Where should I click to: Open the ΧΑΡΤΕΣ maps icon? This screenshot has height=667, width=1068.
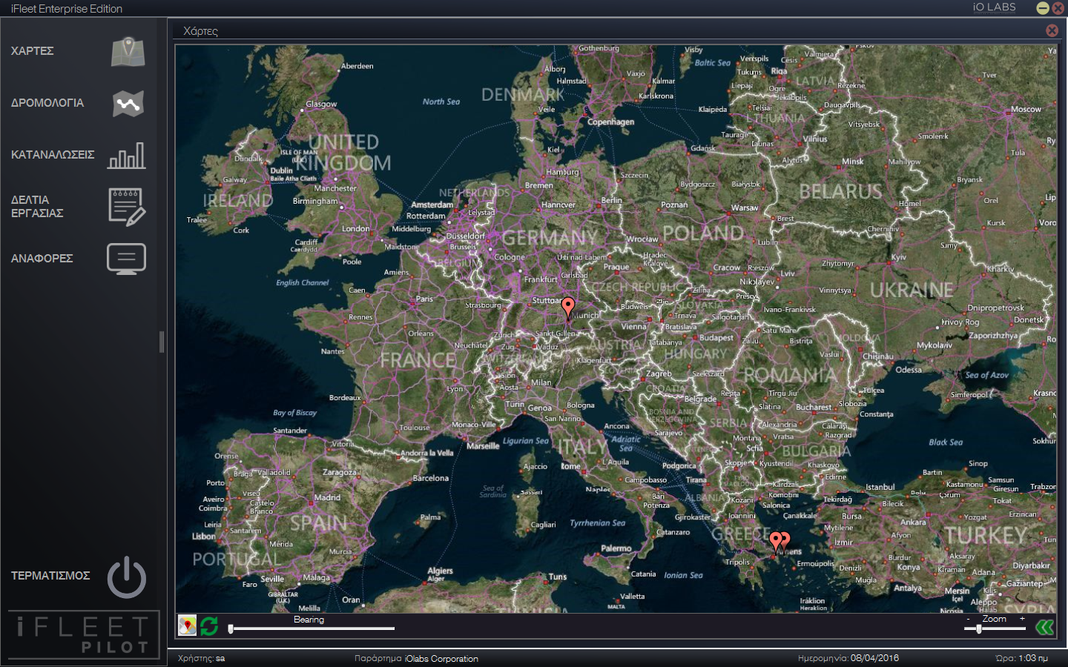click(x=128, y=52)
